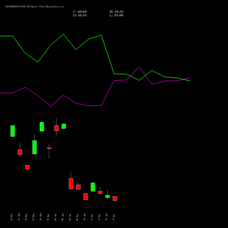The width and height of the screenshot is (228, 228).
Task: Click the small red candlestick above 15 Apr
Action: point(100,192)
